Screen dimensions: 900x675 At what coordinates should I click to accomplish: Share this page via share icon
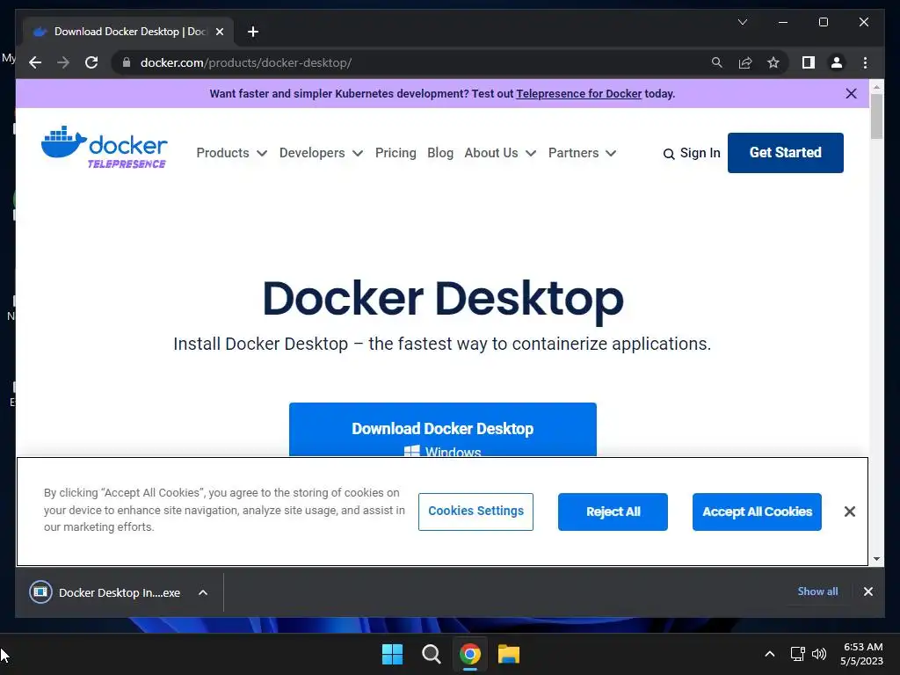[745, 62]
